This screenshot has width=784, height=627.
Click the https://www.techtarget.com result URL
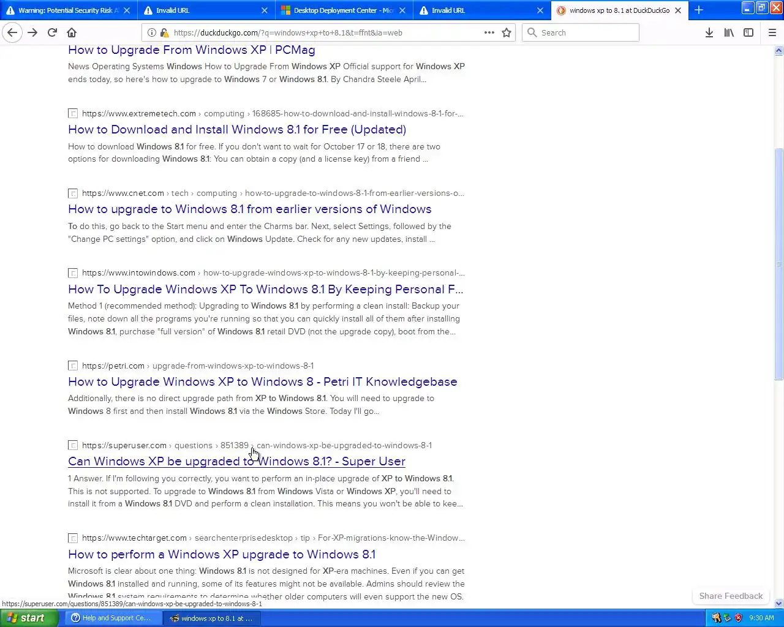click(x=134, y=538)
